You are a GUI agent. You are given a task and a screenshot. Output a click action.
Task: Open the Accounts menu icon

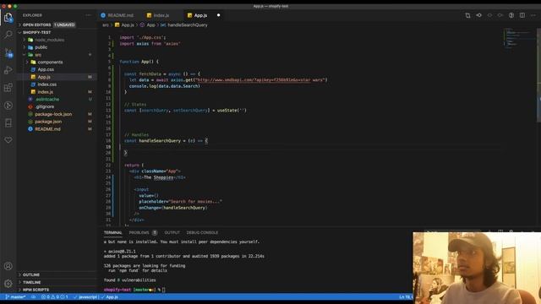[8, 266]
